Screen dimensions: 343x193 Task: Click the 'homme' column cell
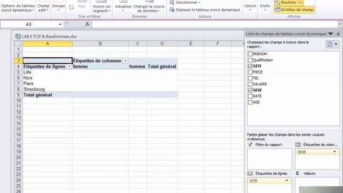point(138,66)
